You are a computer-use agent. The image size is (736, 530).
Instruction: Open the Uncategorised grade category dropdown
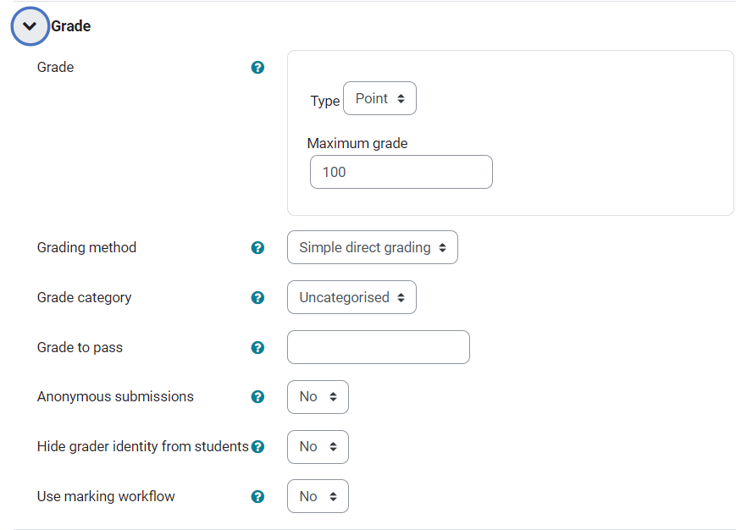(x=351, y=297)
